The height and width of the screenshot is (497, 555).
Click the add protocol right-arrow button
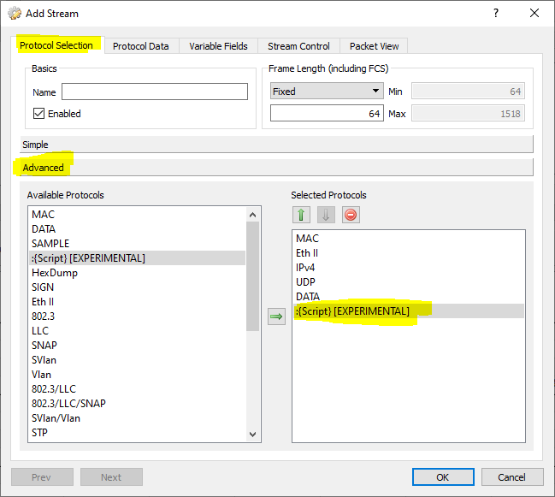pos(276,317)
